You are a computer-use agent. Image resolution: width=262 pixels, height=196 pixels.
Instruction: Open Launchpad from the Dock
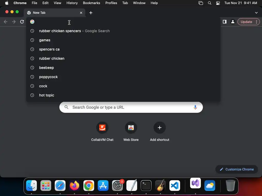pyautogui.click(x=46, y=185)
